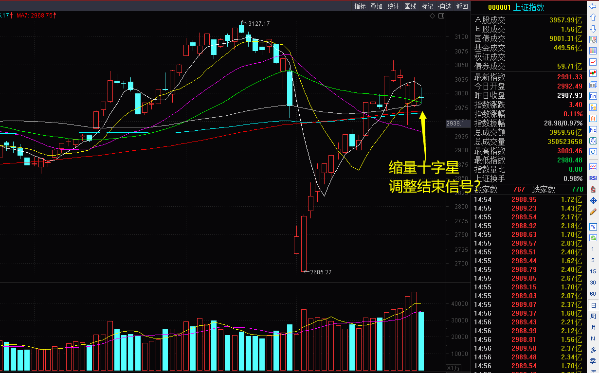Click the green refresh icon
This screenshot has width=599, height=373.
coord(593,238)
